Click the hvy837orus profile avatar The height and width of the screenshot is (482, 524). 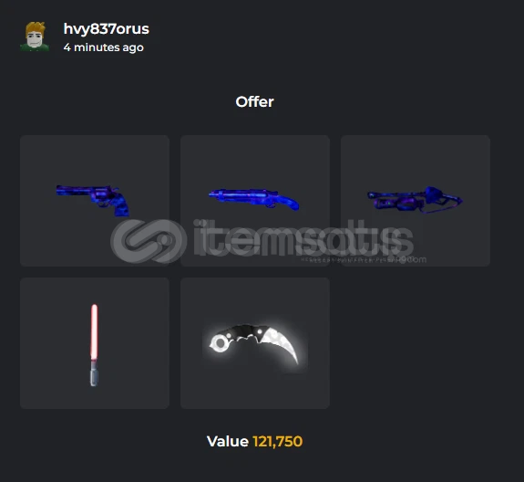pyautogui.click(x=35, y=37)
